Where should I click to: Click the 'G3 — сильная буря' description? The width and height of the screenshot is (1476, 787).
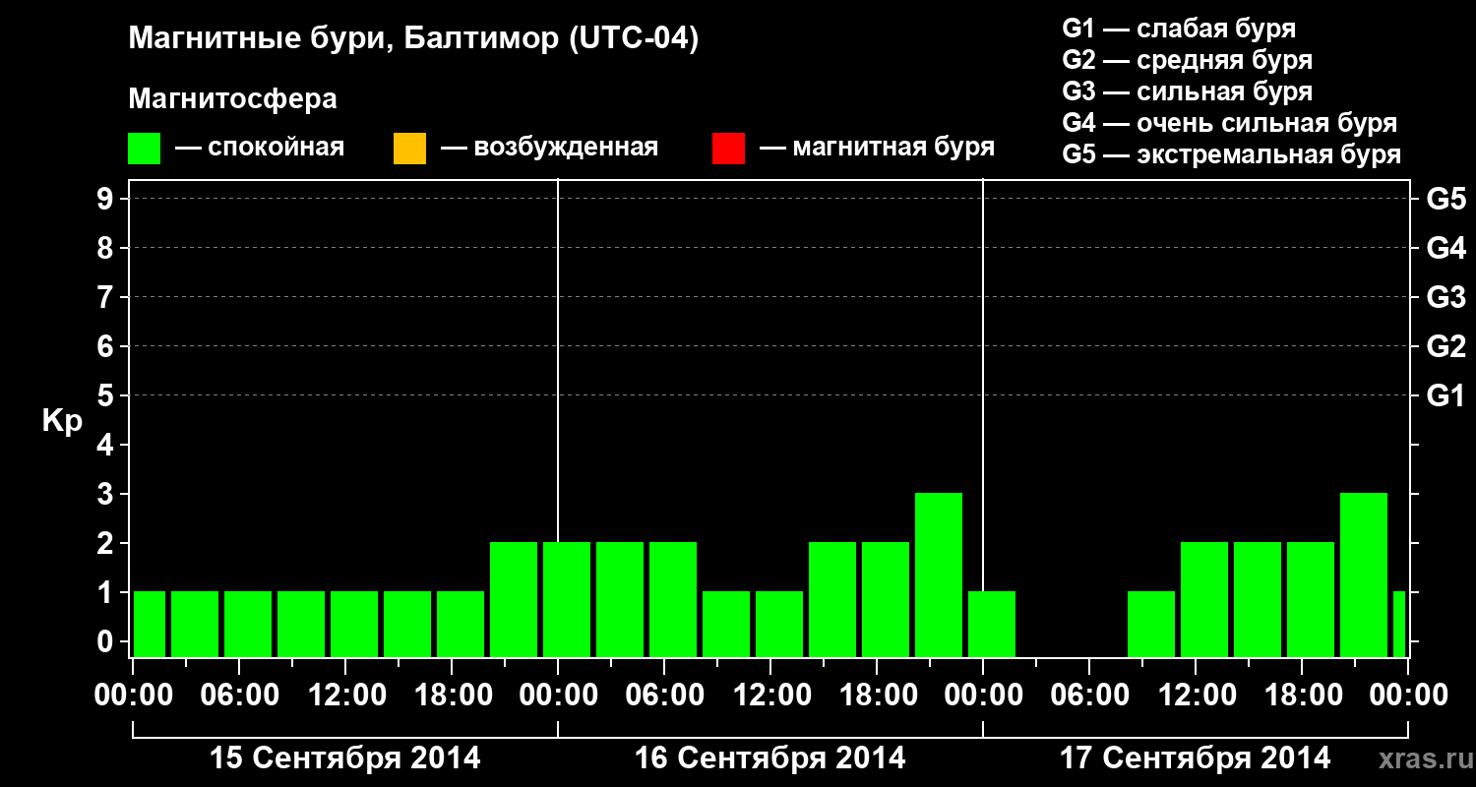(x=1187, y=91)
